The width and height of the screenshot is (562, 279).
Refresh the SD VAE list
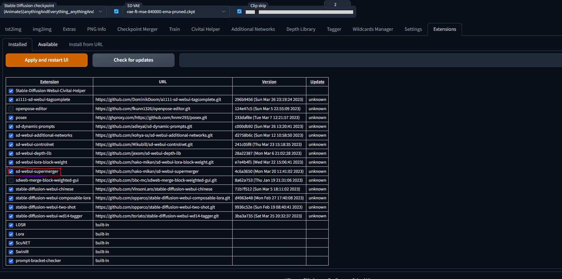239,12
